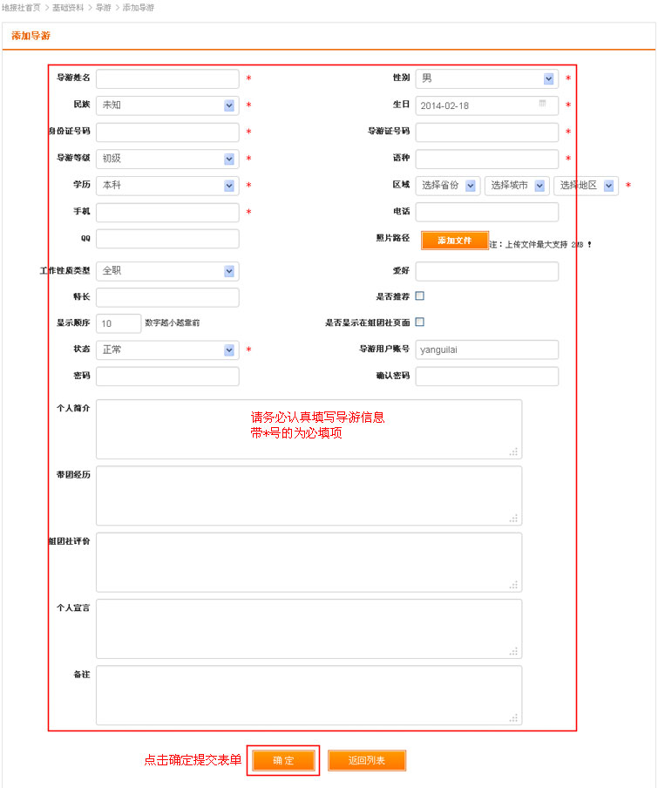This screenshot has width=658, height=788.
Task: Click 确定 to submit the form
Action: click(283, 761)
